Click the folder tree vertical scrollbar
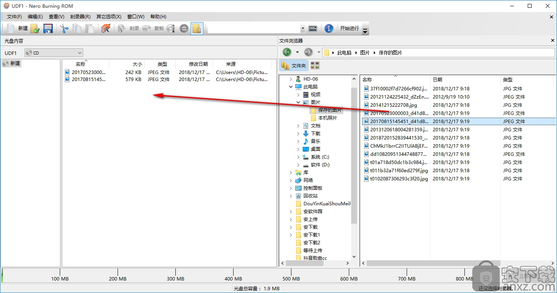This screenshot has width=557, height=293. click(x=354, y=156)
